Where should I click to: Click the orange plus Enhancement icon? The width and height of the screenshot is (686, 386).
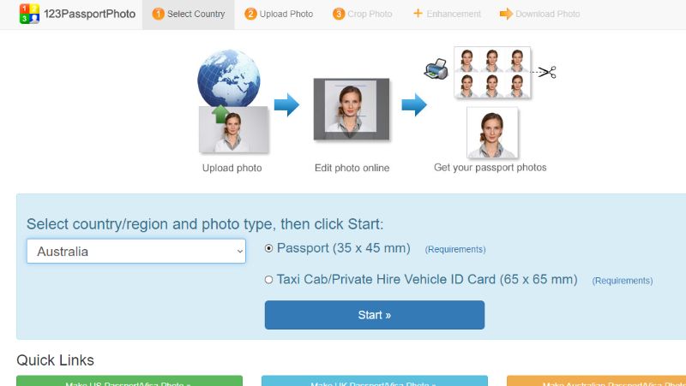click(x=418, y=14)
